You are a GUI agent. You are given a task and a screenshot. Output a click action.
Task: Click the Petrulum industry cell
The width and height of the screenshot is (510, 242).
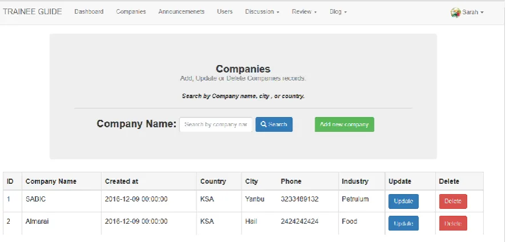355,199
